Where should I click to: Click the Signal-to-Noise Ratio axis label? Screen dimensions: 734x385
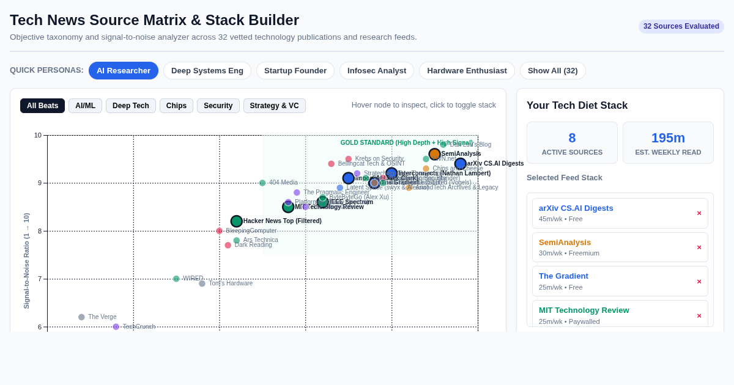26,261
